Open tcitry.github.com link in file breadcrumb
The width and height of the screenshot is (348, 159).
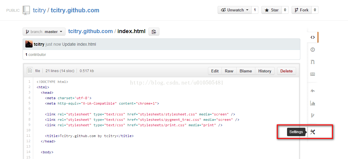pos(91,31)
